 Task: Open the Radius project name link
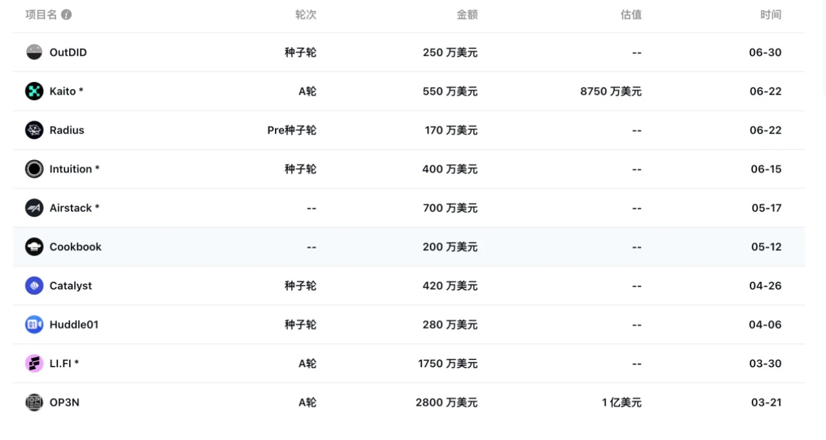[67, 130]
